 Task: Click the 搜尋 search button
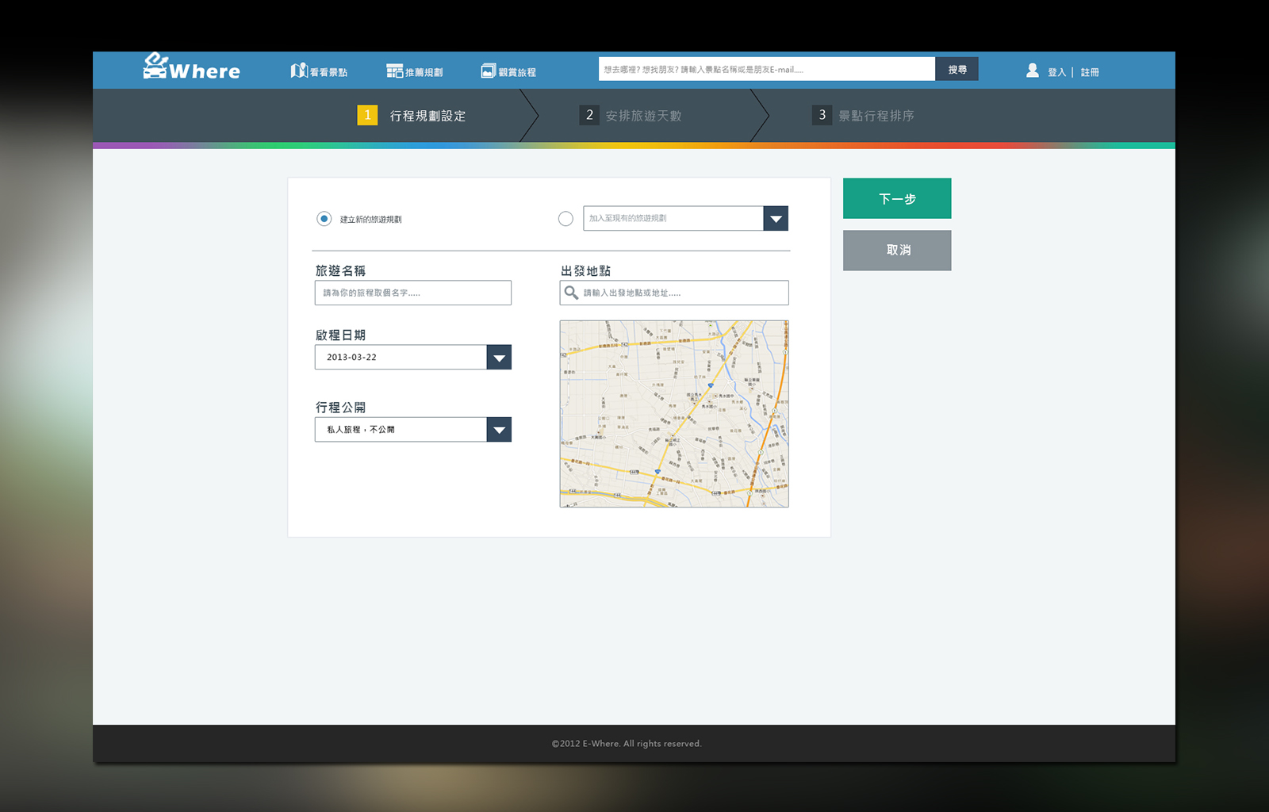point(957,70)
